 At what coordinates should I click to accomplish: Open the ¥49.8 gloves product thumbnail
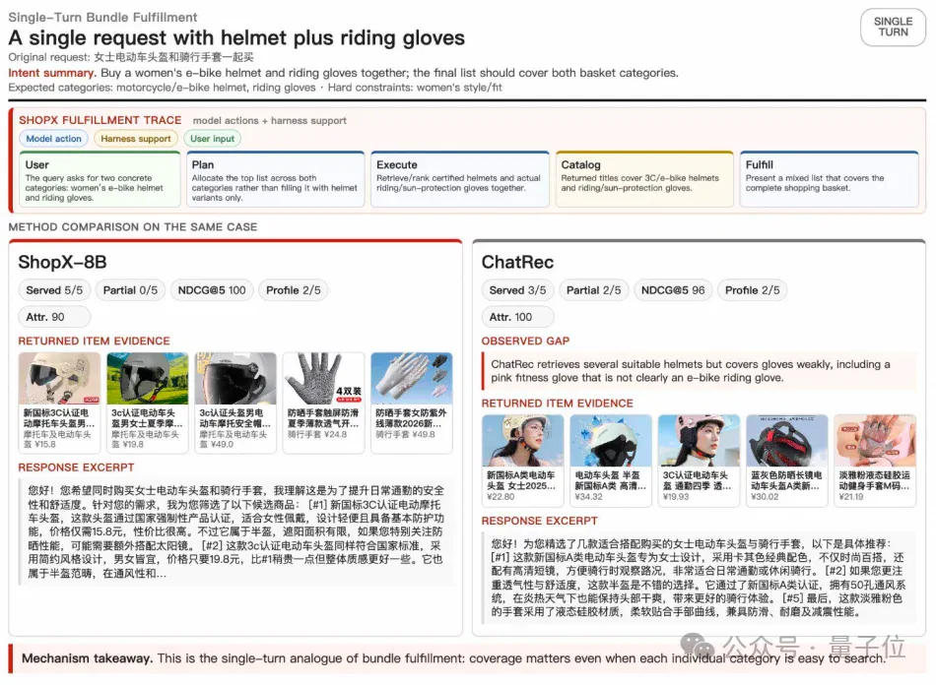tap(411, 379)
